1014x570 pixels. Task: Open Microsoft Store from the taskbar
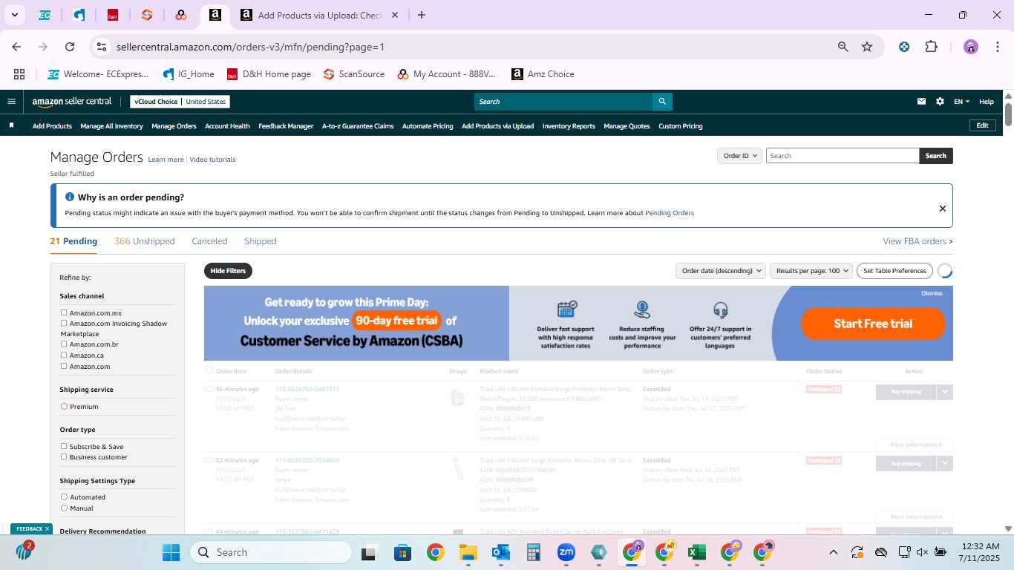pos(402,552)
